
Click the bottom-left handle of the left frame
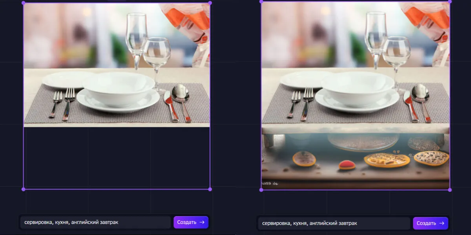point(24,189)
